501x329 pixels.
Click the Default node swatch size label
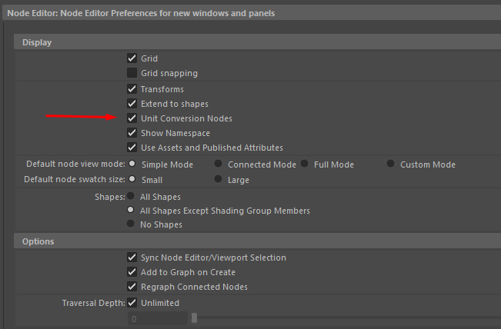(x=75, y=179)
